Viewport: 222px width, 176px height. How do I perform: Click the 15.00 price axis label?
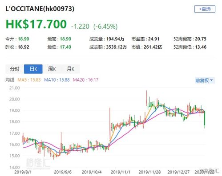point(14,156)
